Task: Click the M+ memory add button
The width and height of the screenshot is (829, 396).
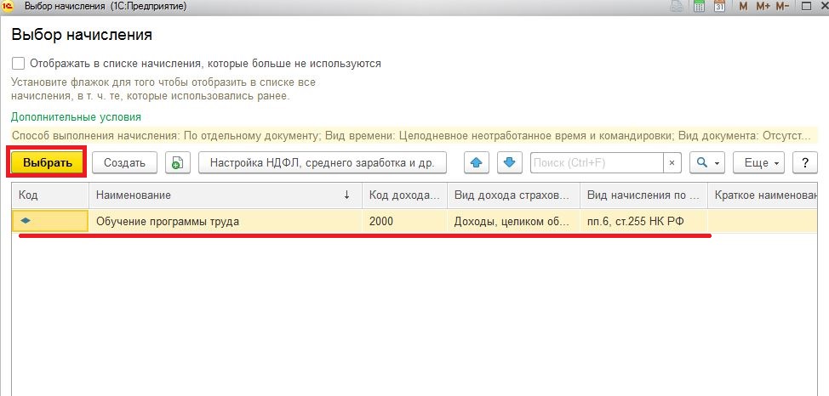Action: click(763, 6)
